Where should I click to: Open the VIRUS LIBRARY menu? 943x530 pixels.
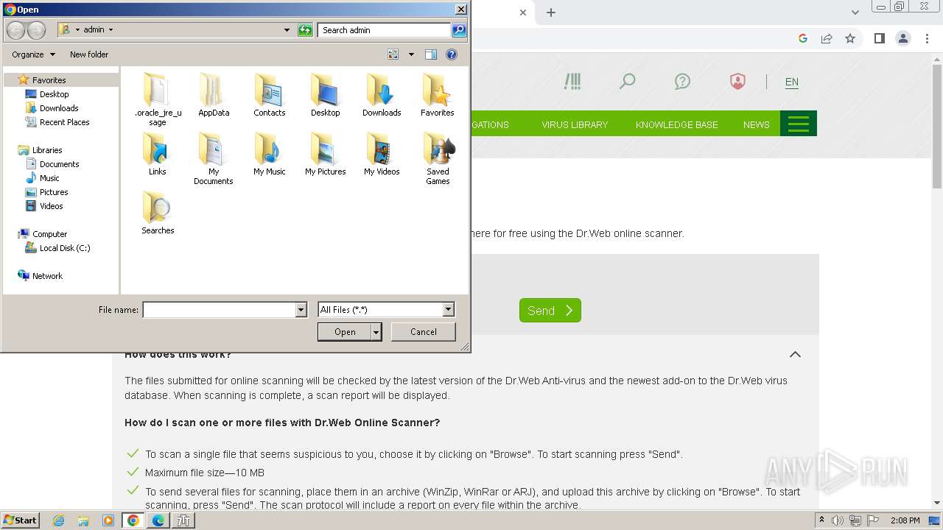[575, 124]
